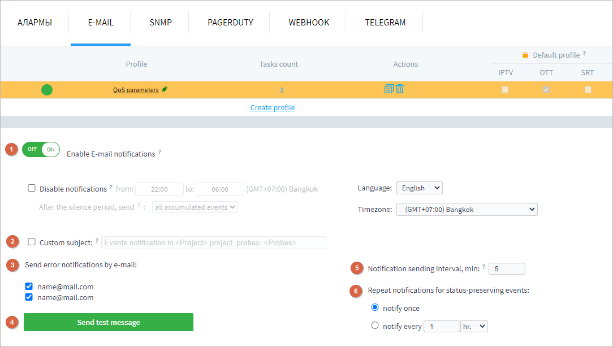Follow the Create profile link
Viewport: 613px width, 347px height.
272,107
